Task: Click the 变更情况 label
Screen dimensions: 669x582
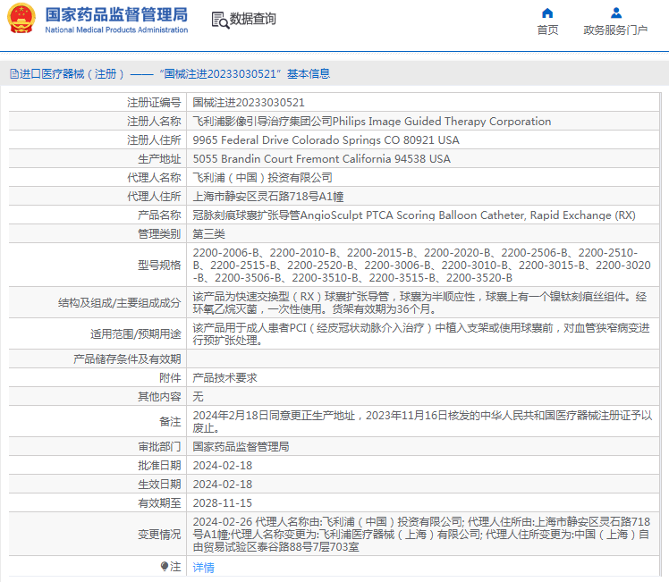Action: pyautogui.click(x=159, y=535)
